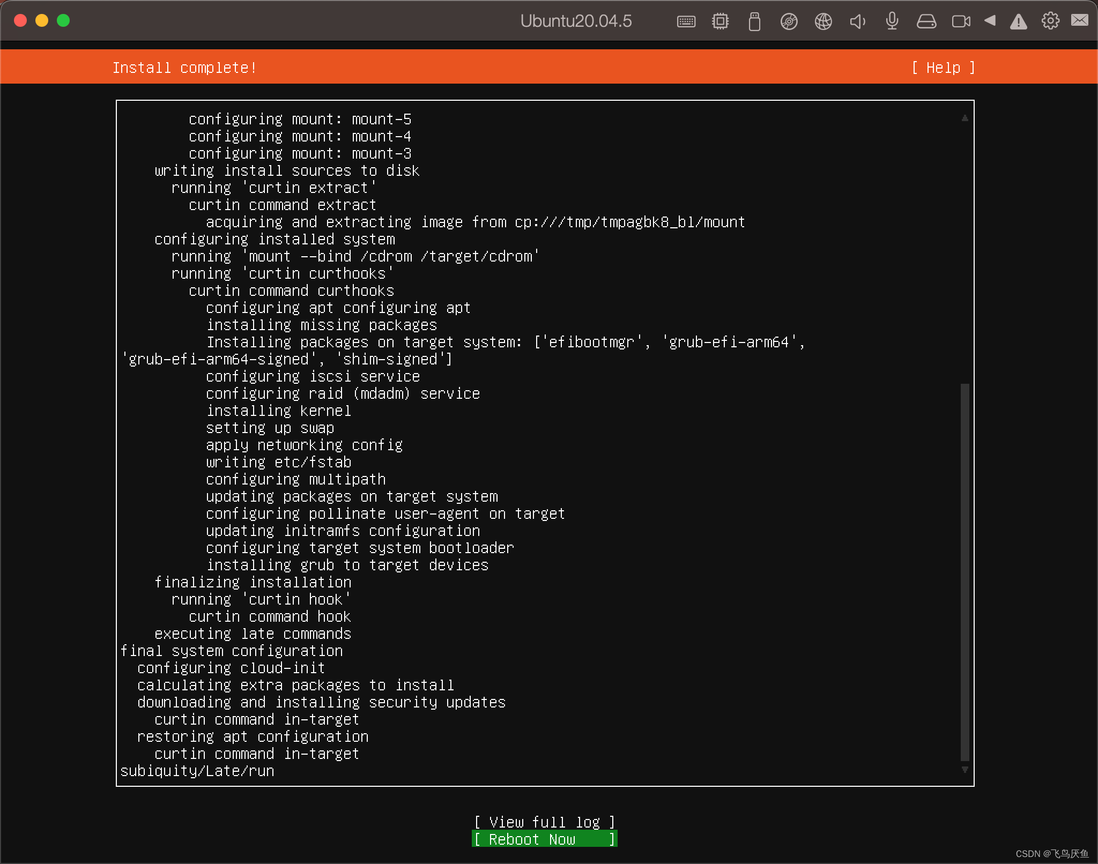Open the CD/DVD disc icon
Screen dimensions: 1098x864
tap(789, 21)
